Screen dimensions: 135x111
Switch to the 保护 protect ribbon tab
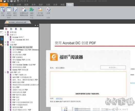pos(41,5)
